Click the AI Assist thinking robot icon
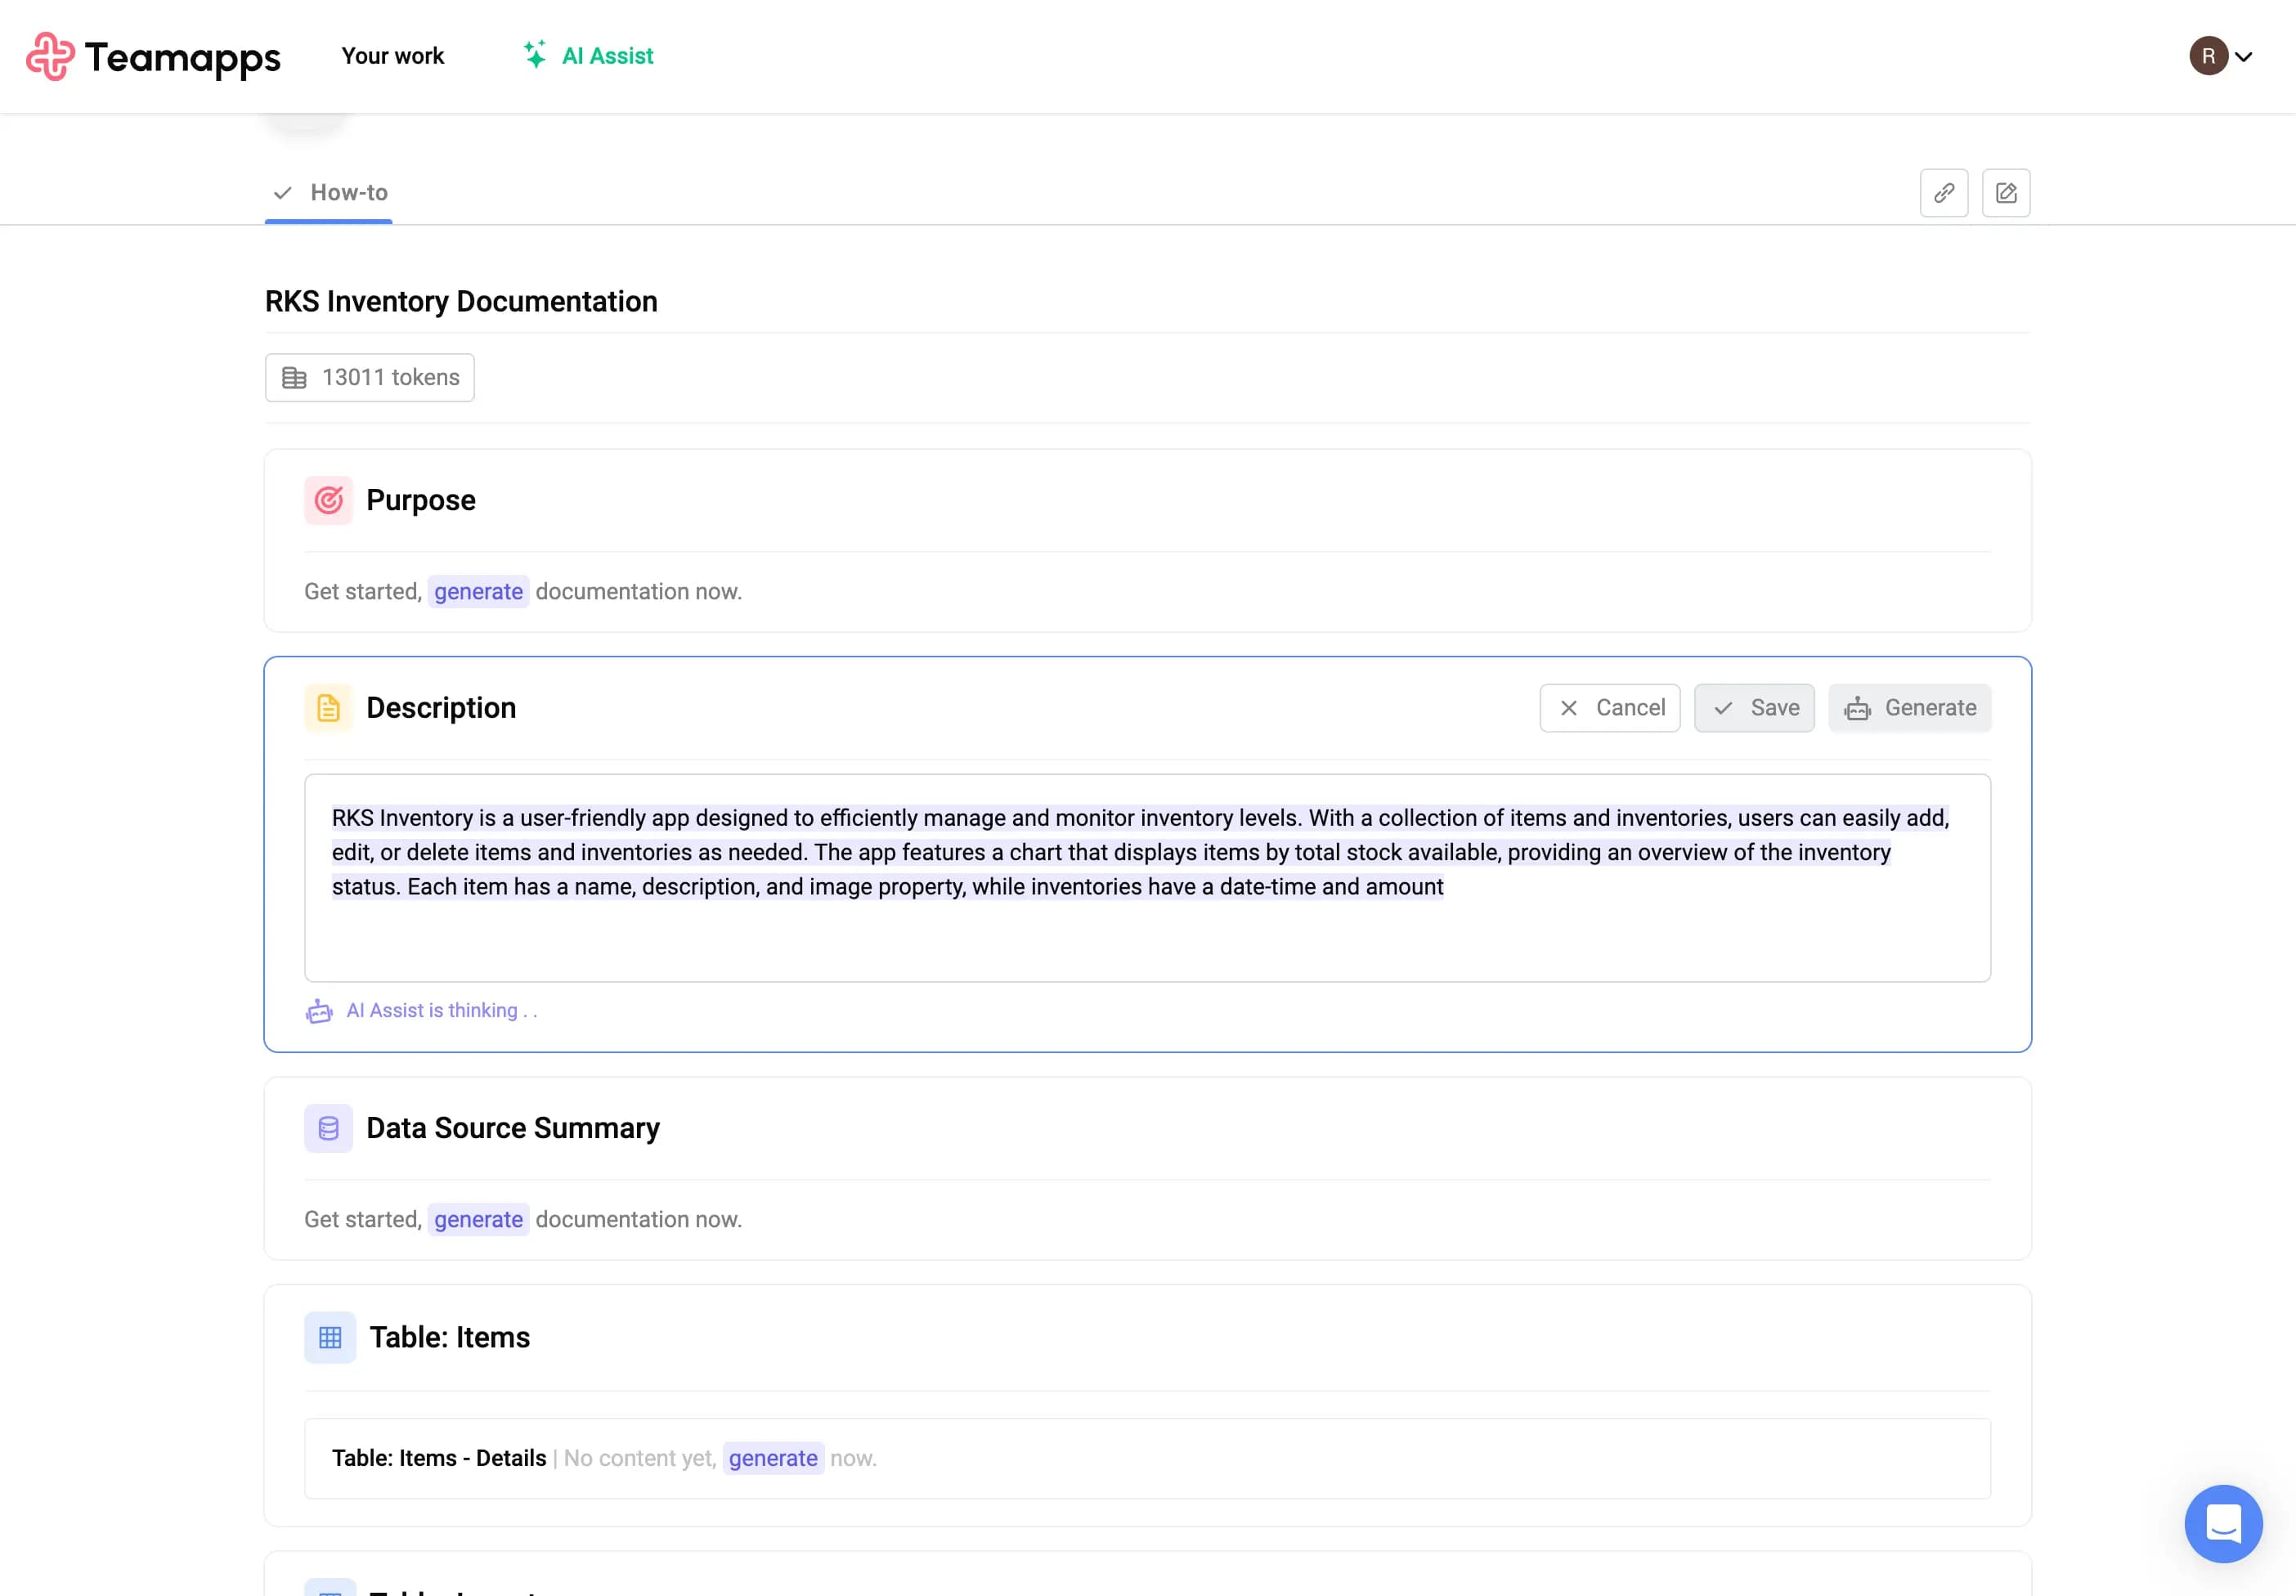2296x1596 pixels. (x=319, y=1011)
